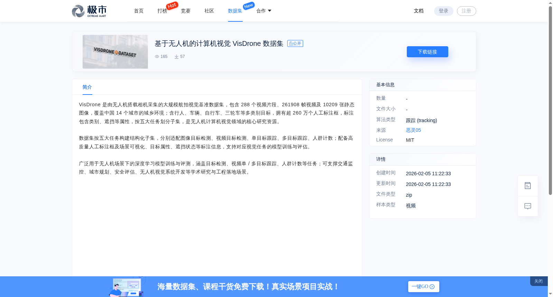The height and width of the screenshot is (297, 553).
Task: Click the 一键GO banner button
Action: point(423,287)
